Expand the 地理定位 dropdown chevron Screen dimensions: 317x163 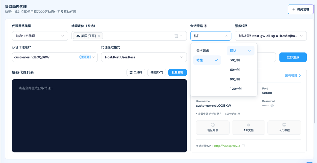tap(181, 36)
